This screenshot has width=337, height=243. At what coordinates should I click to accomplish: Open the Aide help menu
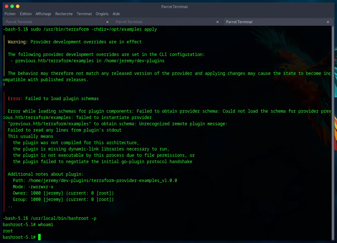[116, 14]
